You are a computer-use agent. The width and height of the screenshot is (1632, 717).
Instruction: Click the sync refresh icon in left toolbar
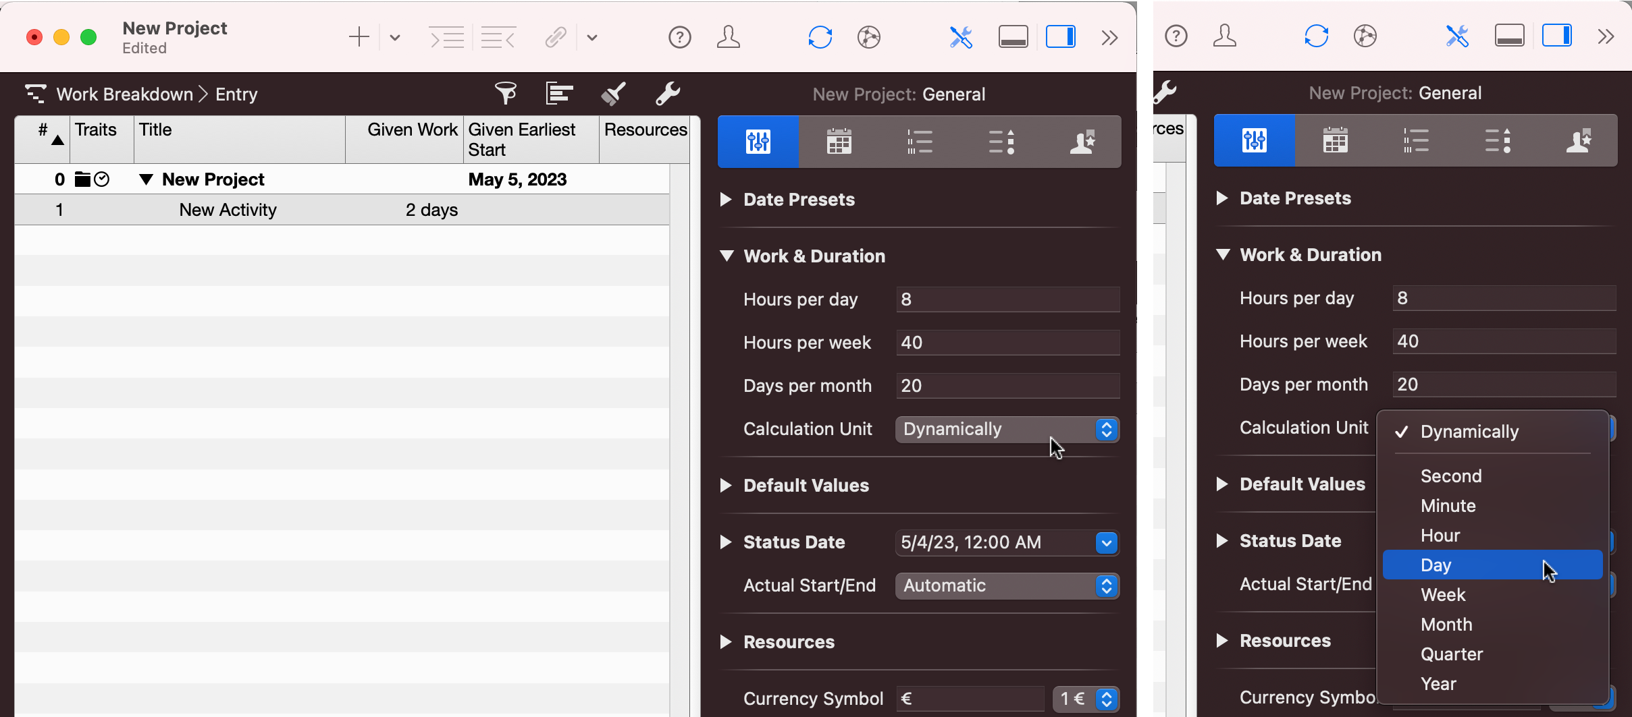coord(820,37)
